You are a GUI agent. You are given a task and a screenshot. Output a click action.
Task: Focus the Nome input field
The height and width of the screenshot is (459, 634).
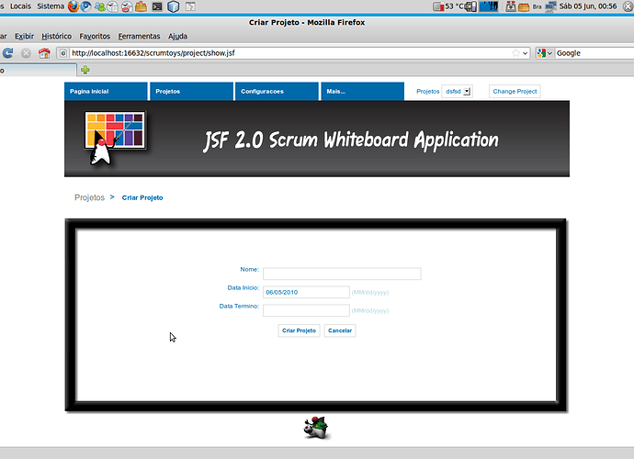click(342, 274)
